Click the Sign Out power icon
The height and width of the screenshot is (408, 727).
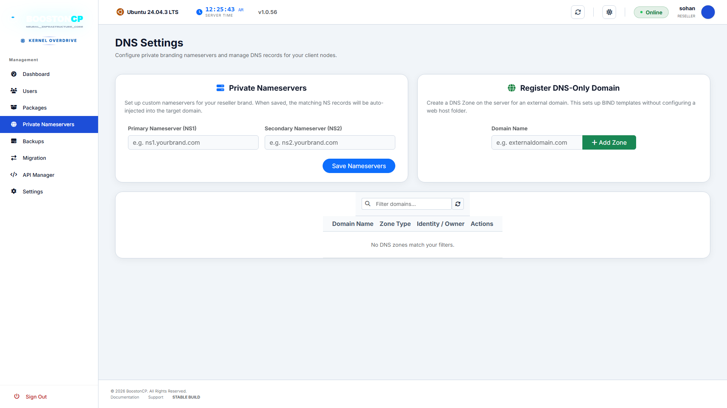pyautogui.click(x=17, y=396)
